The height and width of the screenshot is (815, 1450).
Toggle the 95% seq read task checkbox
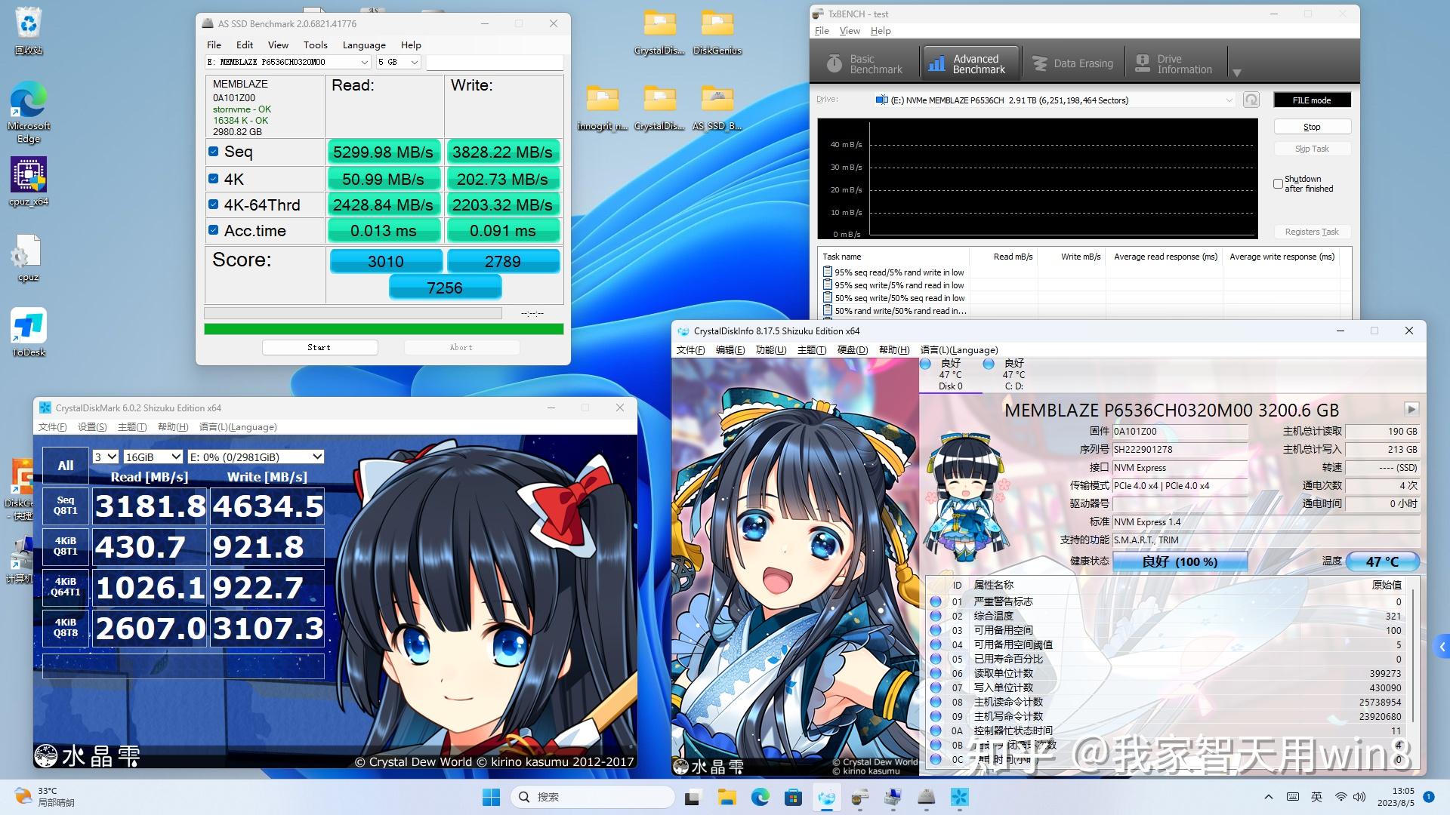click(828, 272)
